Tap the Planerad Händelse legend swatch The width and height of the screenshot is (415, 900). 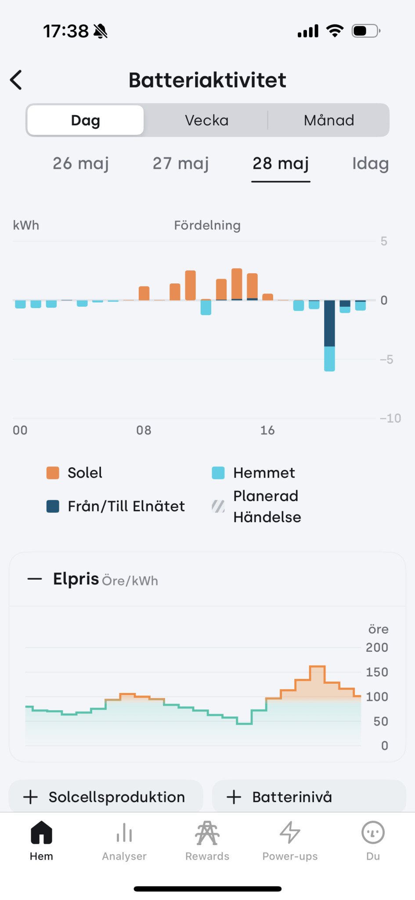(218, 506)
